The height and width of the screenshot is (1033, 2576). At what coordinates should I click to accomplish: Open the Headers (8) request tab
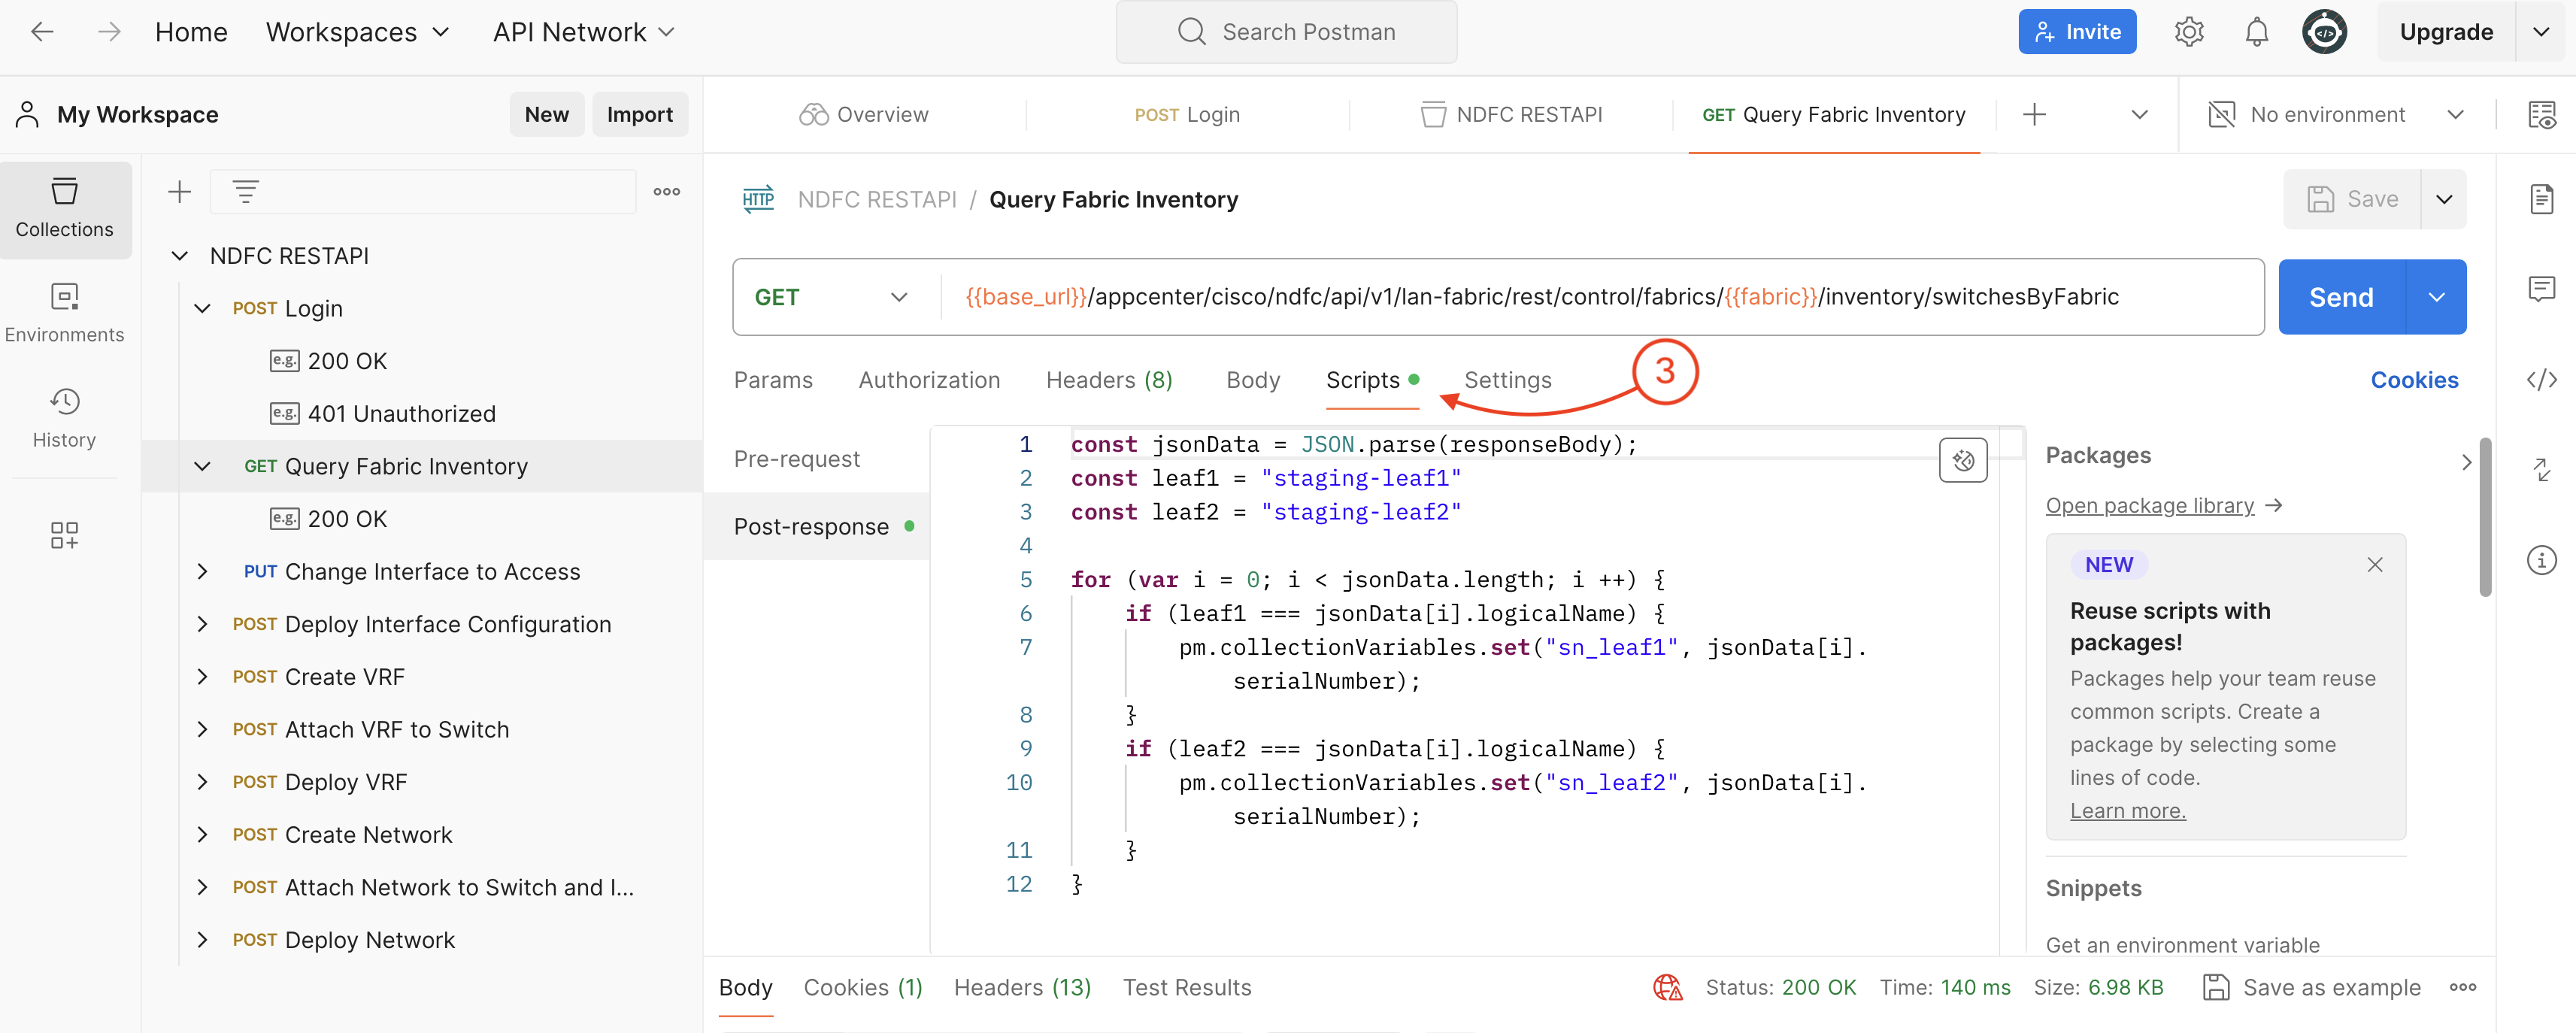[x=1109, y=380]
